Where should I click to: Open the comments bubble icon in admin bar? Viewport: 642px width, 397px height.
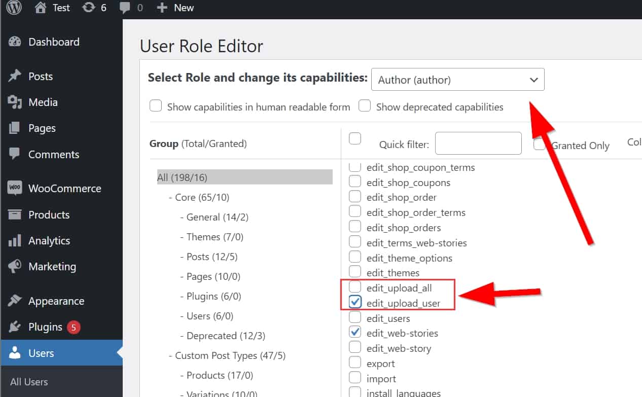(x=125, y=8)
